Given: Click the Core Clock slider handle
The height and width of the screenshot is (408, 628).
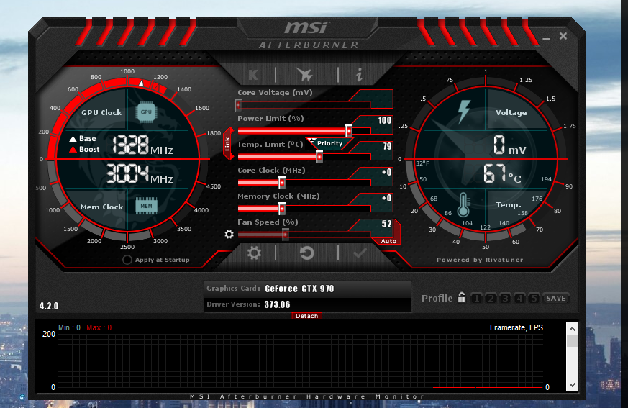Looking at the screenshot, I should click(x=282, y=183).
